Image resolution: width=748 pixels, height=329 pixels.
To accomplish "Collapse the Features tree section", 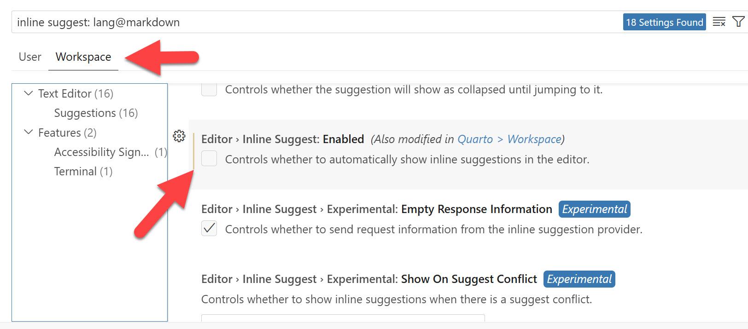I will pos(29,133).
